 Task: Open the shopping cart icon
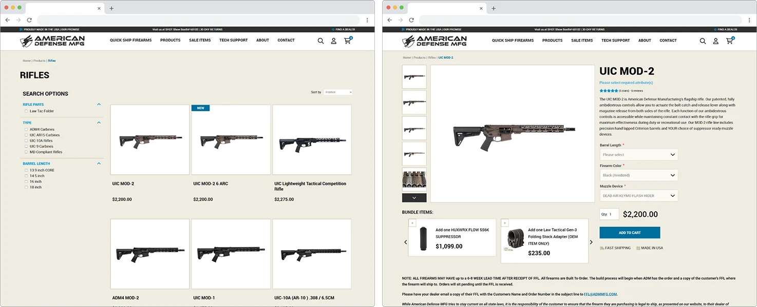(x=347, y=41)
